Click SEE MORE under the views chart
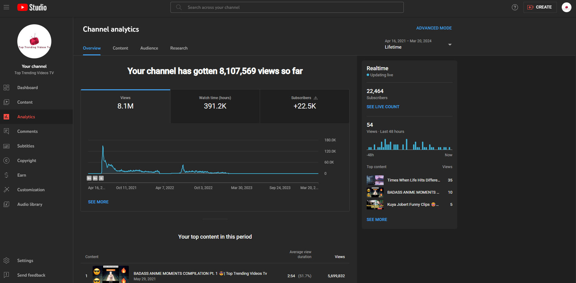Viewport: 576px width, 283px height. coord(98,202)
